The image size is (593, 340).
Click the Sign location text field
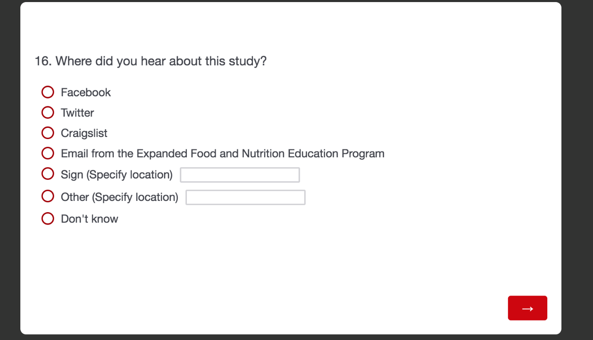tap(240, 175)
